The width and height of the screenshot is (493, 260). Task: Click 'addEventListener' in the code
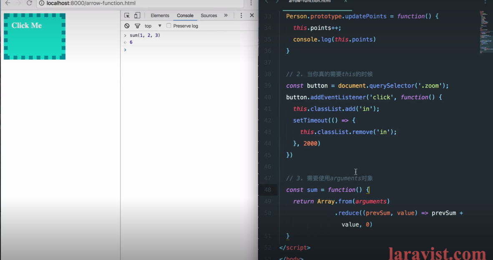(x=338, y=97)
